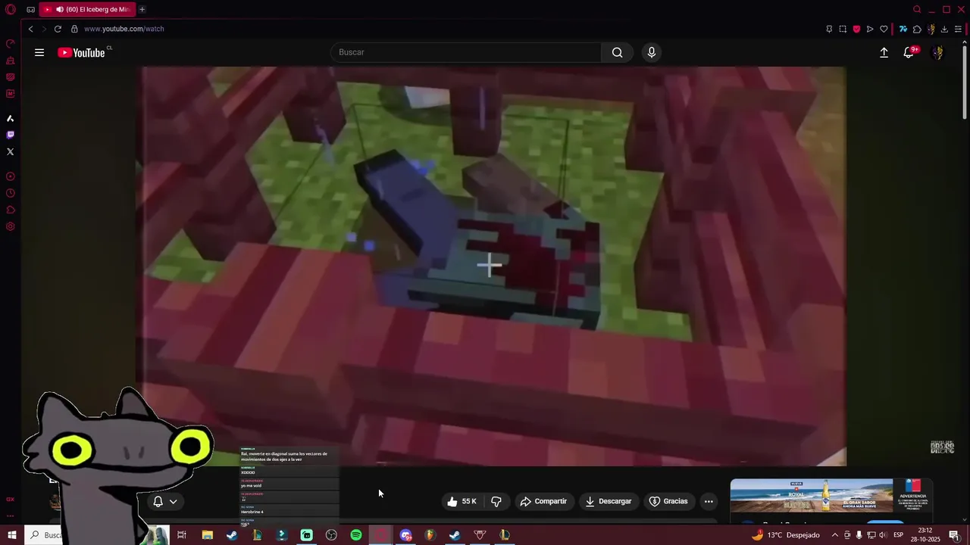Open Twitch panel in sidebar
The height and width of the screenshot is (545, 970).
[x=11, y=135]
